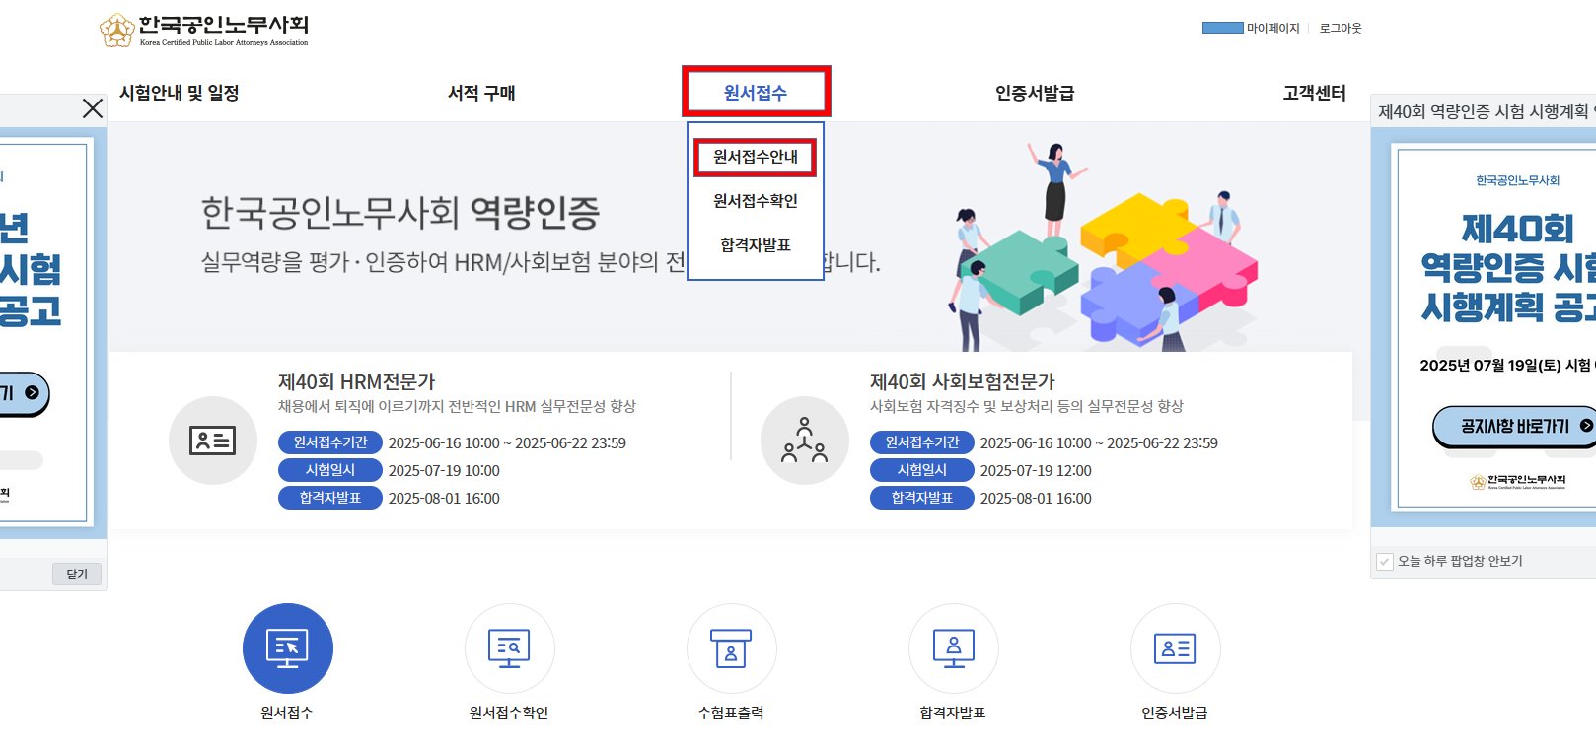Click 사회보험전문가 원서접수기간 badge
Image resolution: width=1596 pixels, height=748 pixels.
pos(922,443)
